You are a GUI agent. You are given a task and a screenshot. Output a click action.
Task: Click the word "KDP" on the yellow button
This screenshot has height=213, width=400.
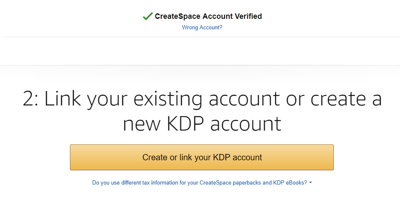(x=222, y=157)
